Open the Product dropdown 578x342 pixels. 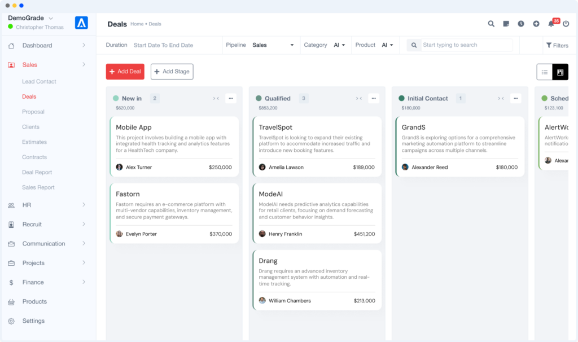click(387, 45)
